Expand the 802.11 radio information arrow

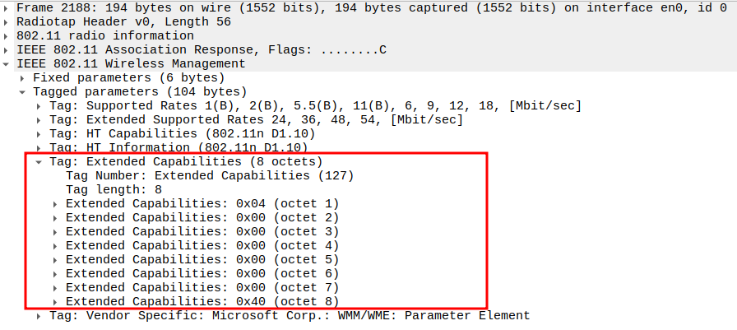[x=7, y=35]
